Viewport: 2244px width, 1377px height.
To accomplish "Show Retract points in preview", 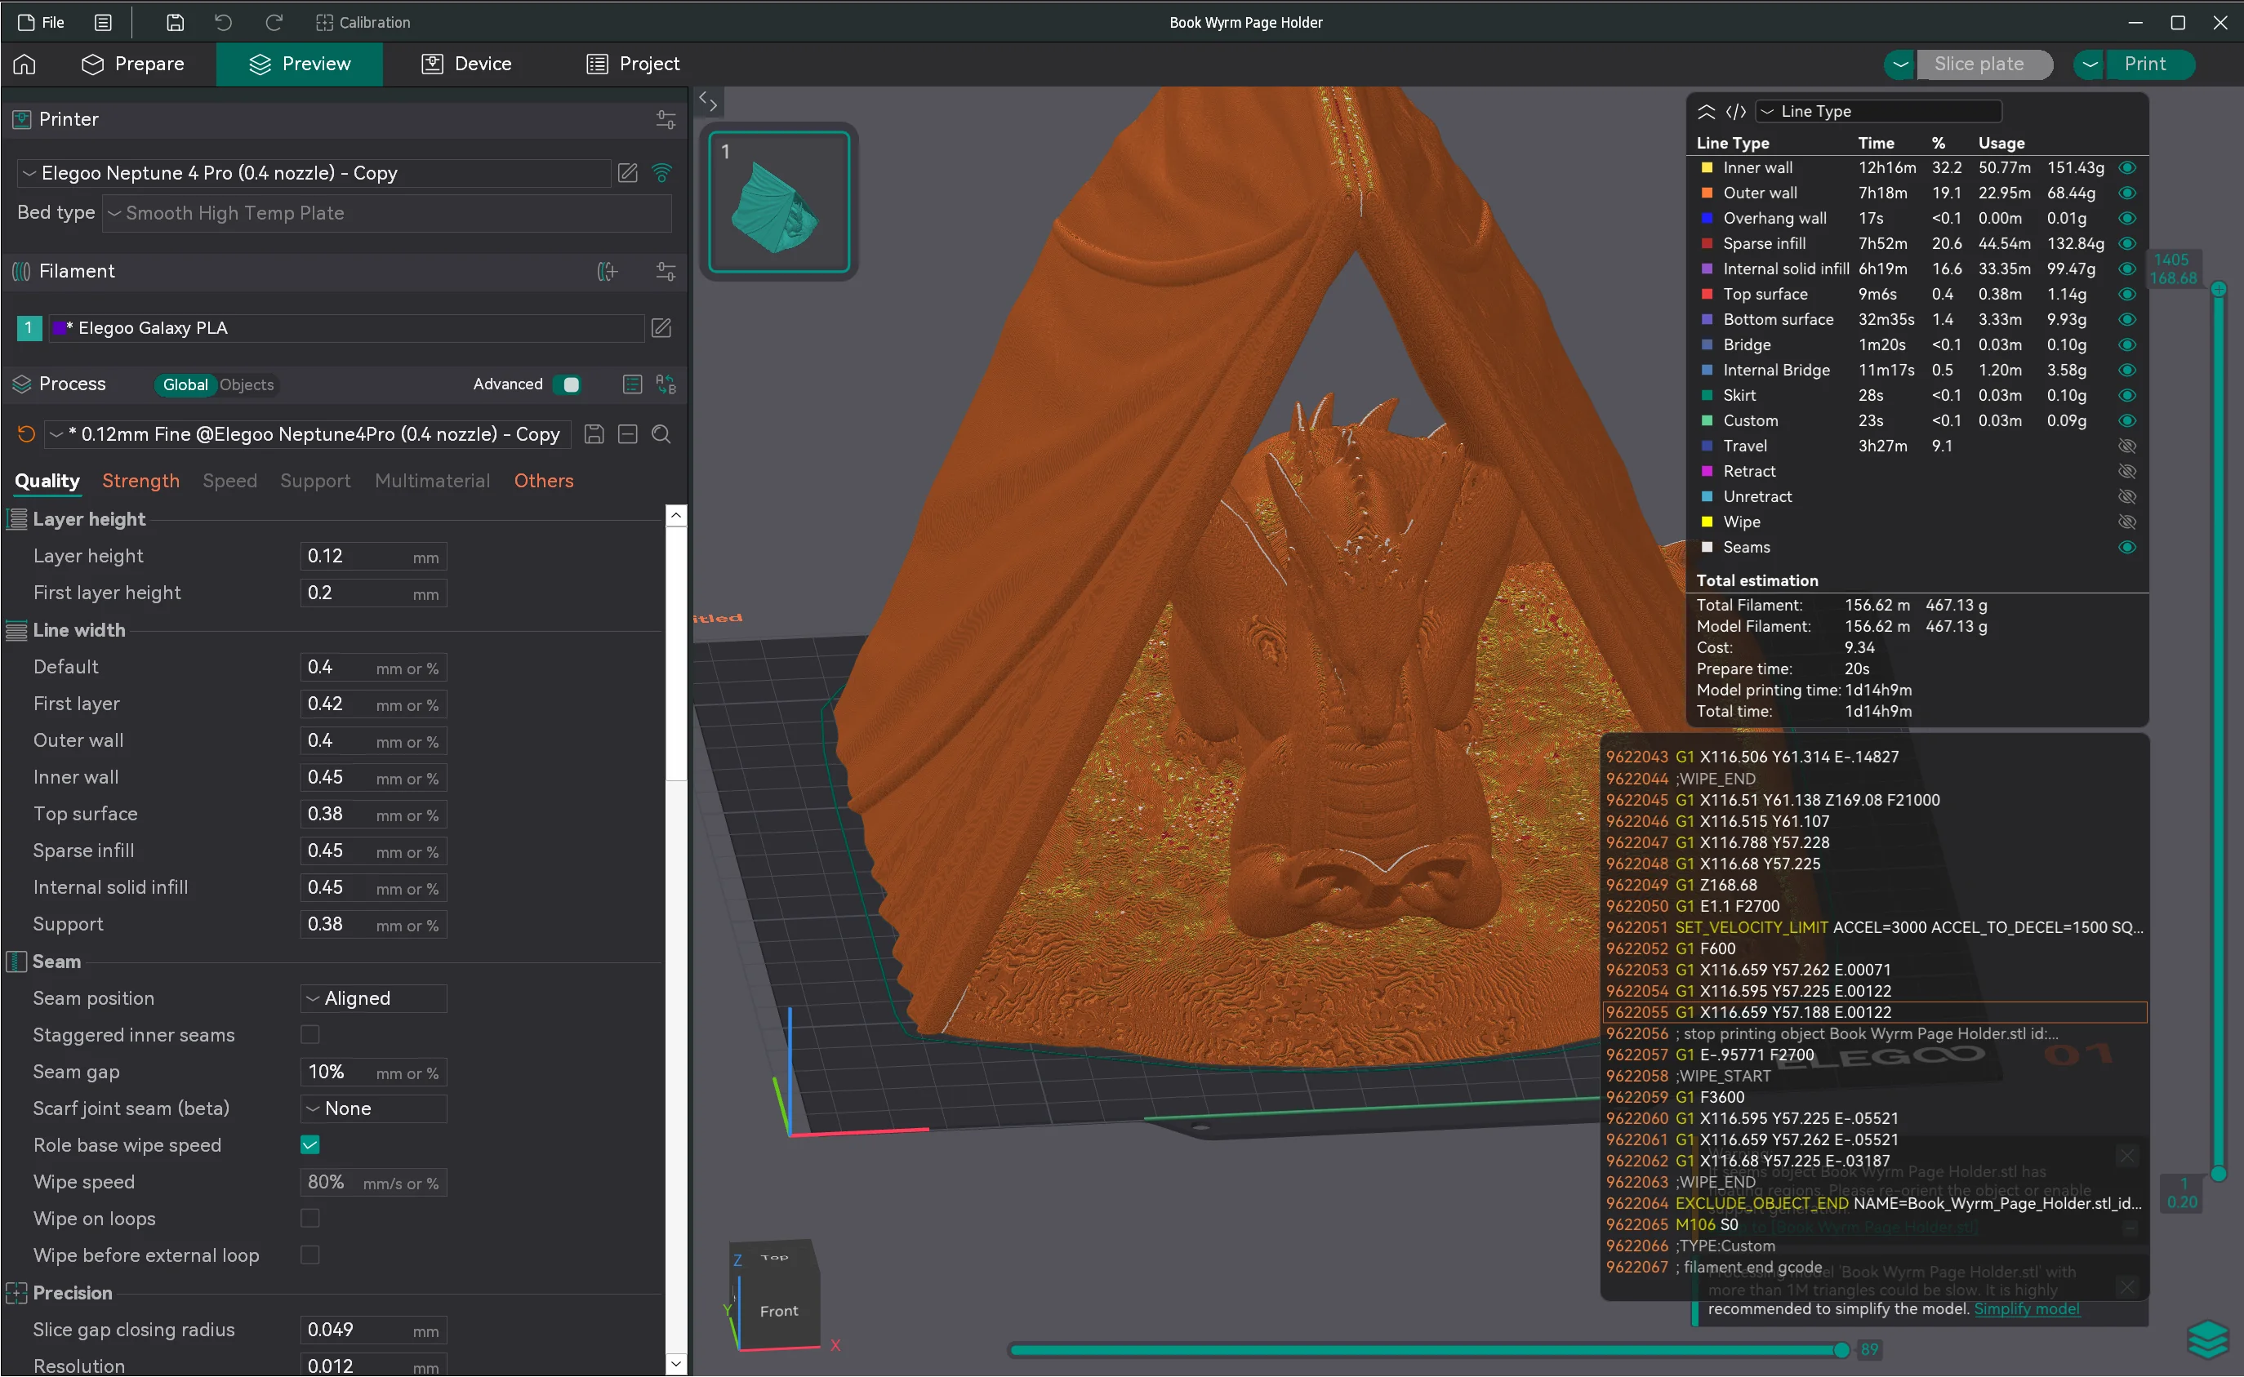I will click(2126, 471).
